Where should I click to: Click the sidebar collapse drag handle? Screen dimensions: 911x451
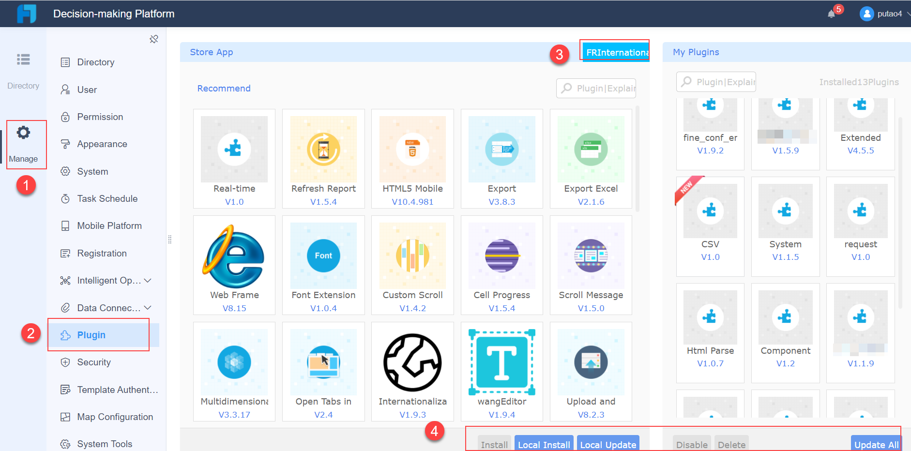[x=170, y=239]
